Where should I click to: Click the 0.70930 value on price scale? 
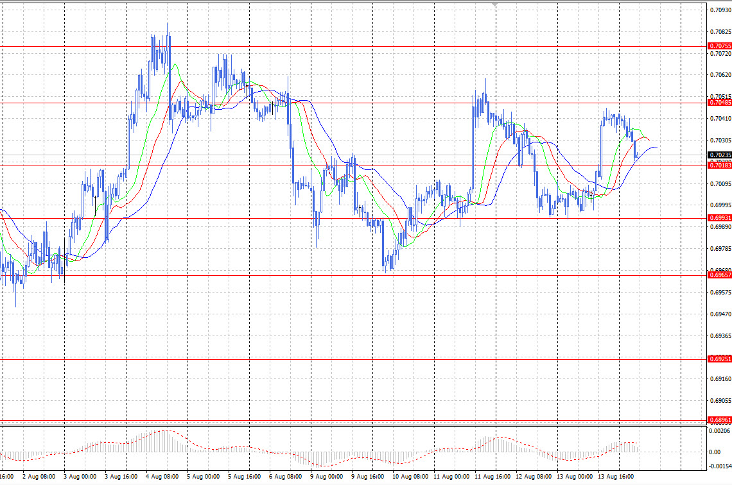(720, 10)
